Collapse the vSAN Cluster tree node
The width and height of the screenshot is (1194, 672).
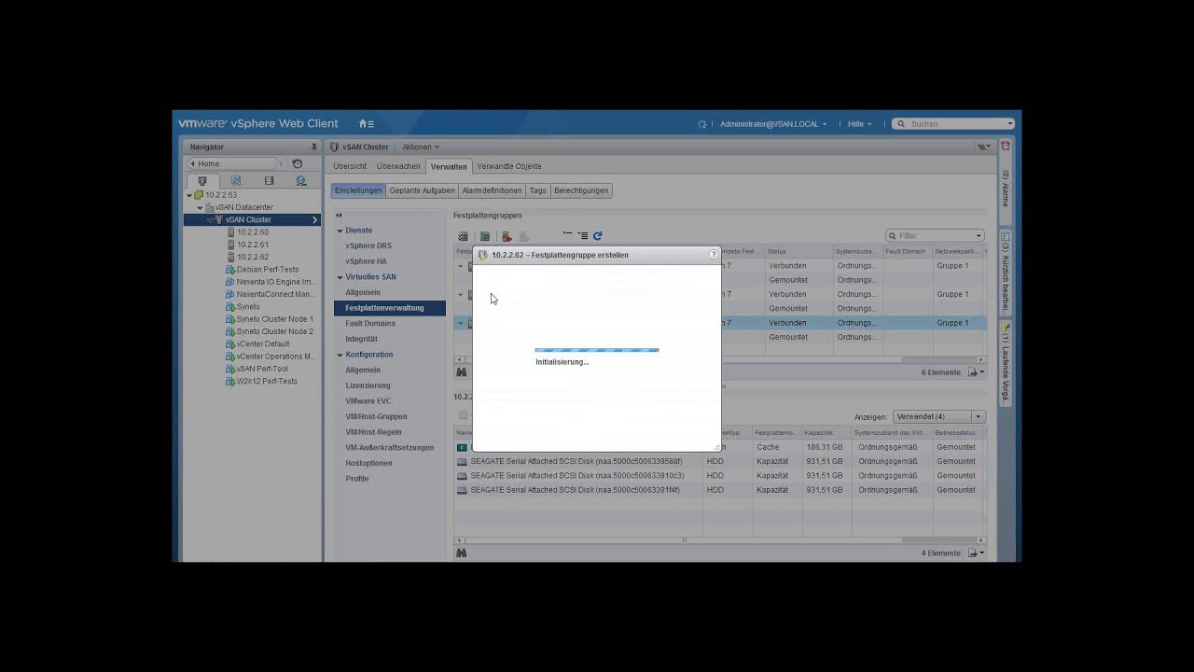click(x=210, y=219)
